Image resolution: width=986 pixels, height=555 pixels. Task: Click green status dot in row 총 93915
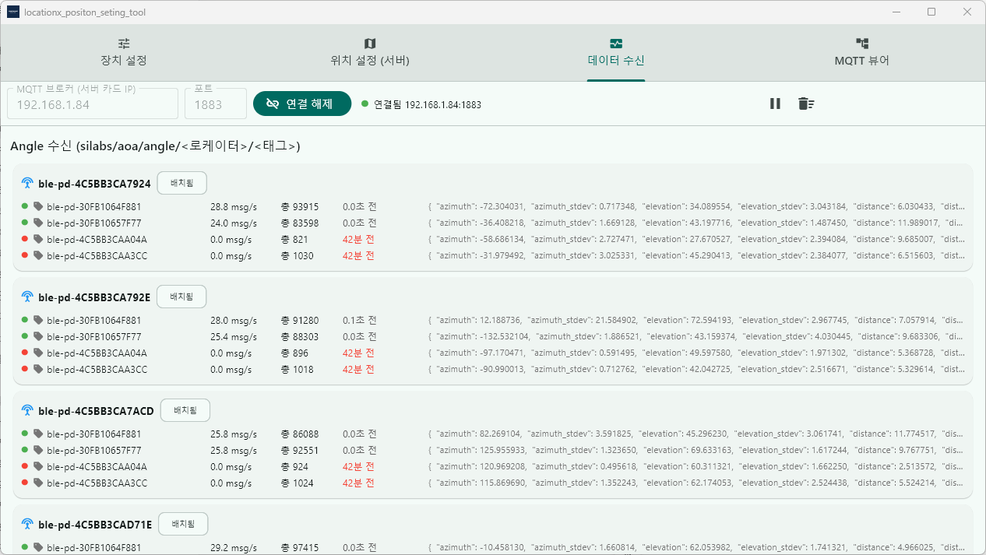(x=25, y=206)
